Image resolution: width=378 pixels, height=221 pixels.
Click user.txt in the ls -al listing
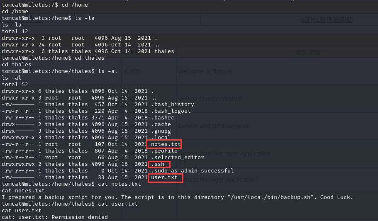tap(164, 177)
